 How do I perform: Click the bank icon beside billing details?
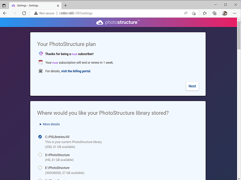tap(41, 71)
